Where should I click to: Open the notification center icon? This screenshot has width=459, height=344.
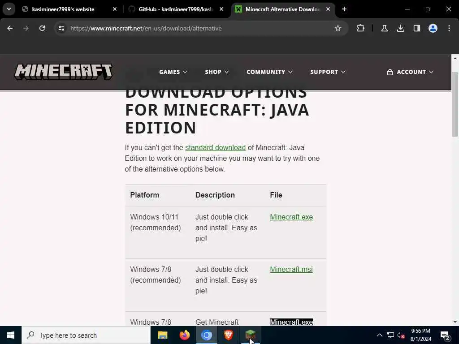(x=445, y=335)
